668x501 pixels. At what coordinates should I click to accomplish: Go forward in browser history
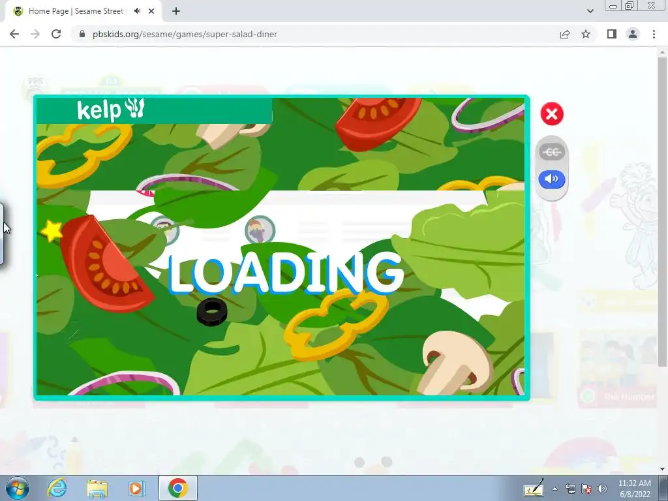tap(35, 34)
